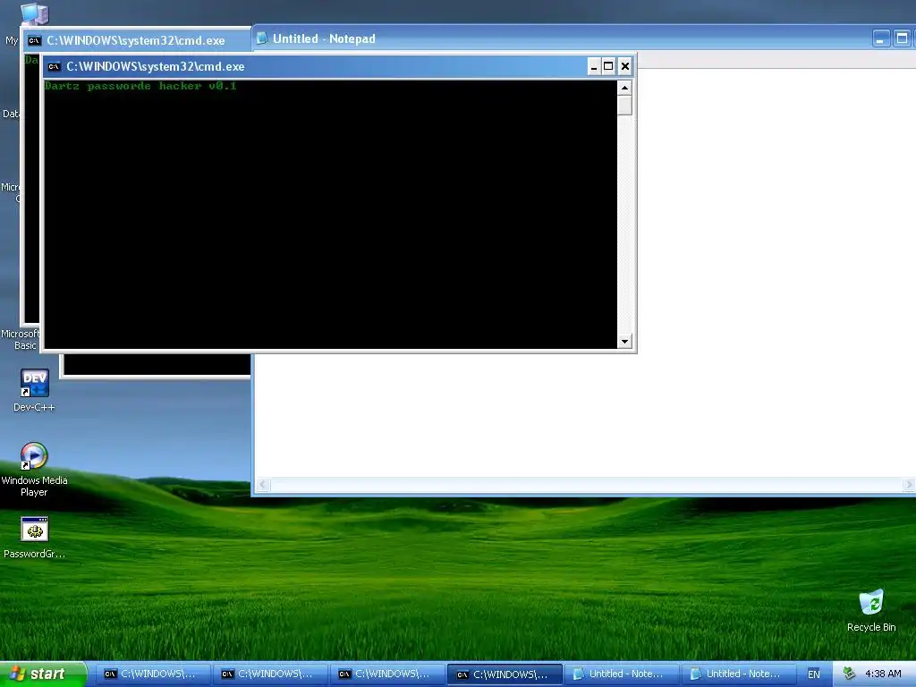Screen dimensions: 916x687
Task: Minimize the Untitled - Notepad window
Action: coord(881,39)
